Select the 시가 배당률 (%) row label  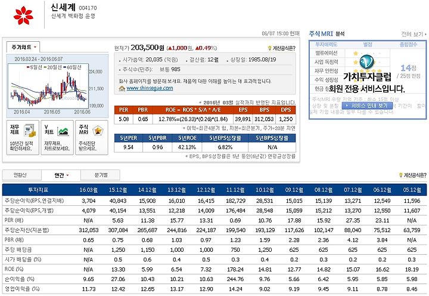[23, 259]
